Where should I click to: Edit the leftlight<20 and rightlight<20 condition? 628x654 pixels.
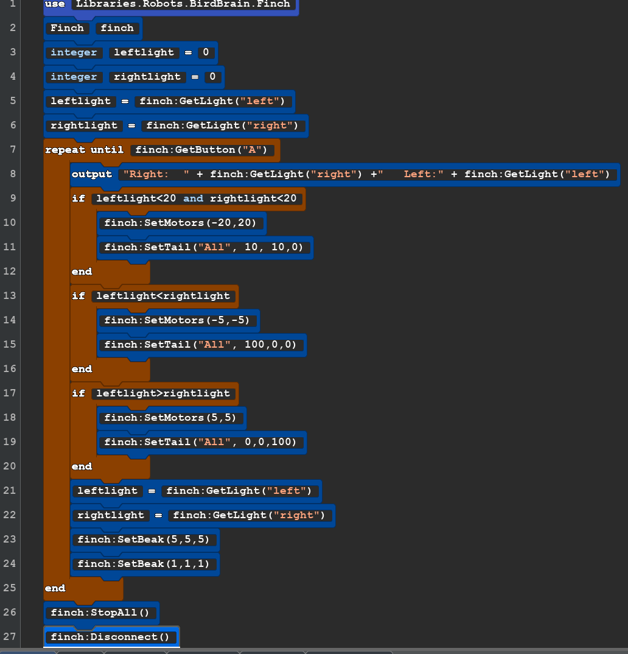(x=196, y=199)
